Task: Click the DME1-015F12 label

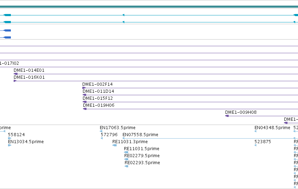Action: point(98,98)
